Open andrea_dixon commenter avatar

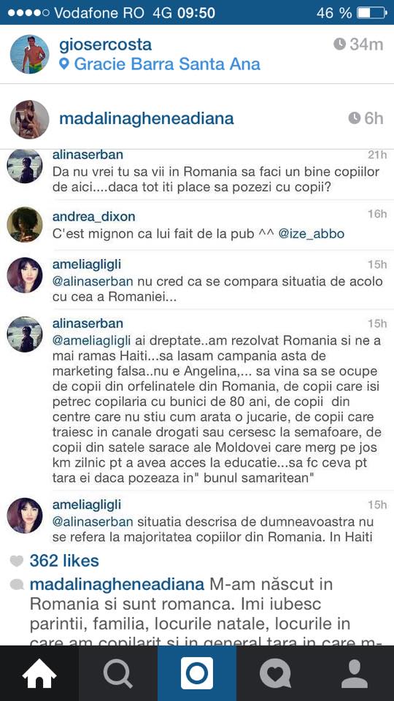[25, 224]
